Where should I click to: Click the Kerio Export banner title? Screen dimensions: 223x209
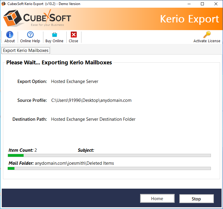coord(189,19)
